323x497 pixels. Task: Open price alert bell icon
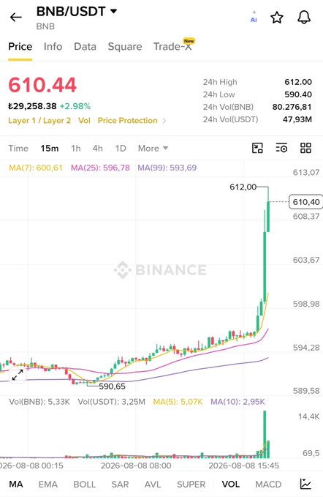(304, 17)
